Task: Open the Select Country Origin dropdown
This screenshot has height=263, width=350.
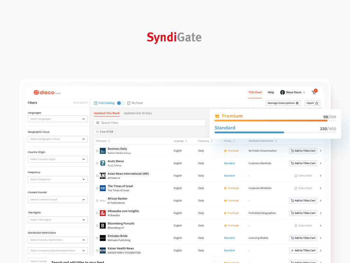Action: pyautogui.click(x=58, y=159)
